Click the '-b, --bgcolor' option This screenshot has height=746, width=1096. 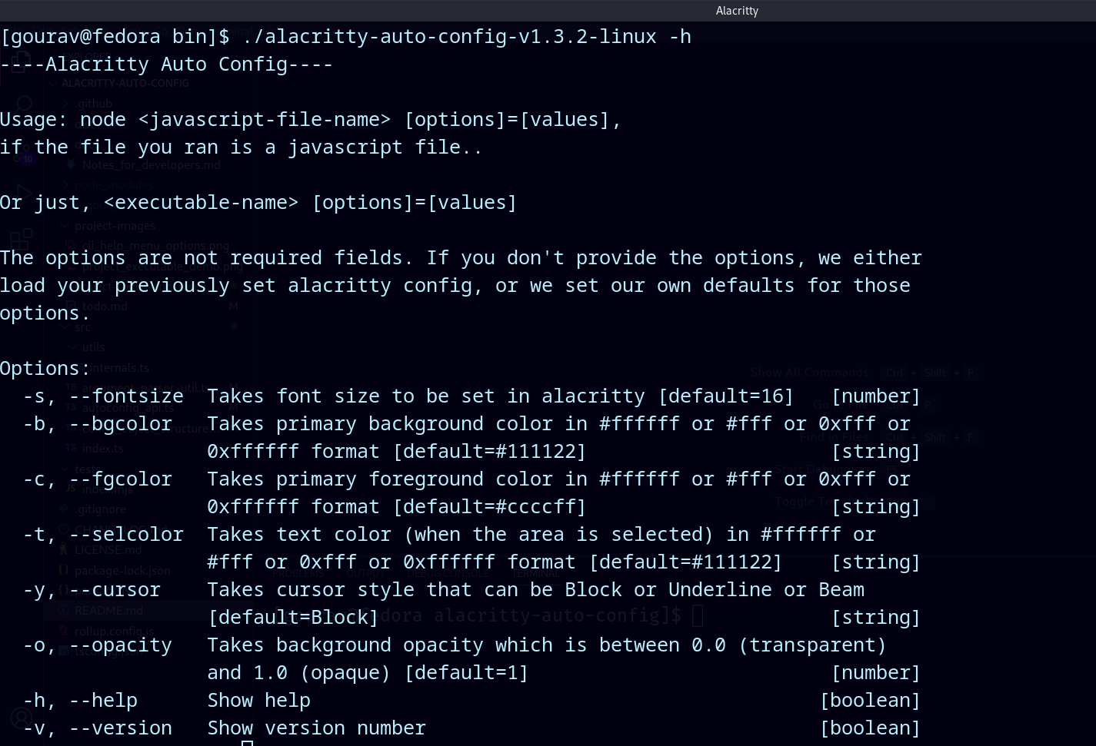[x=98, y=423]
